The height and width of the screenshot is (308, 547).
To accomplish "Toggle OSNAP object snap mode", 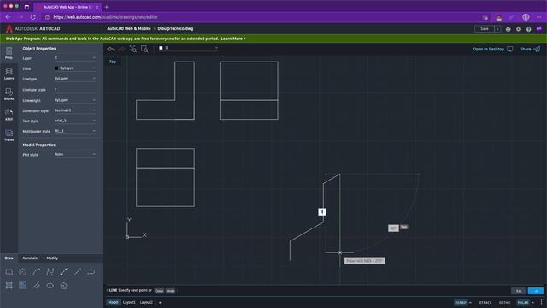I will coord(461,302).
